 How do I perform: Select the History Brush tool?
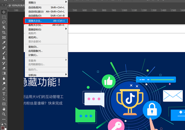4,63
